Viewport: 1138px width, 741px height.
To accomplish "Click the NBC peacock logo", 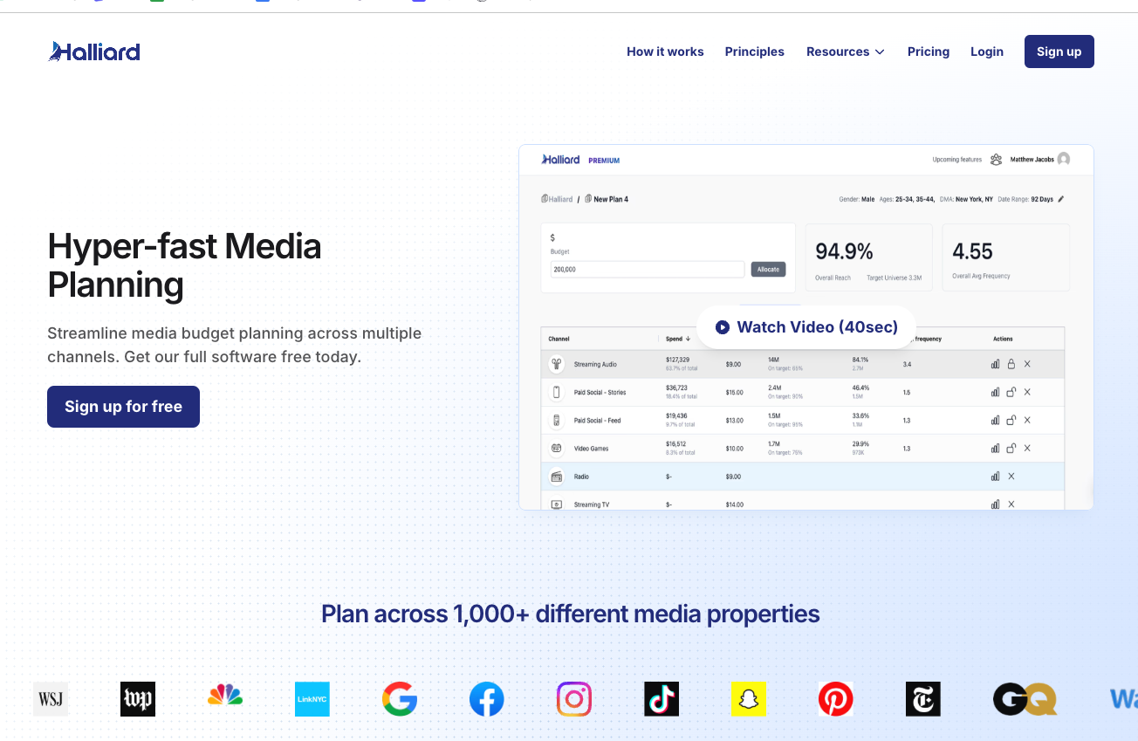I will (225, 696).
